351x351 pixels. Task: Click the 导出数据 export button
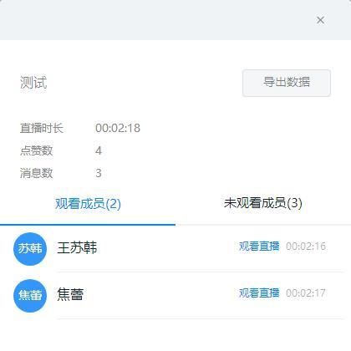287,83
